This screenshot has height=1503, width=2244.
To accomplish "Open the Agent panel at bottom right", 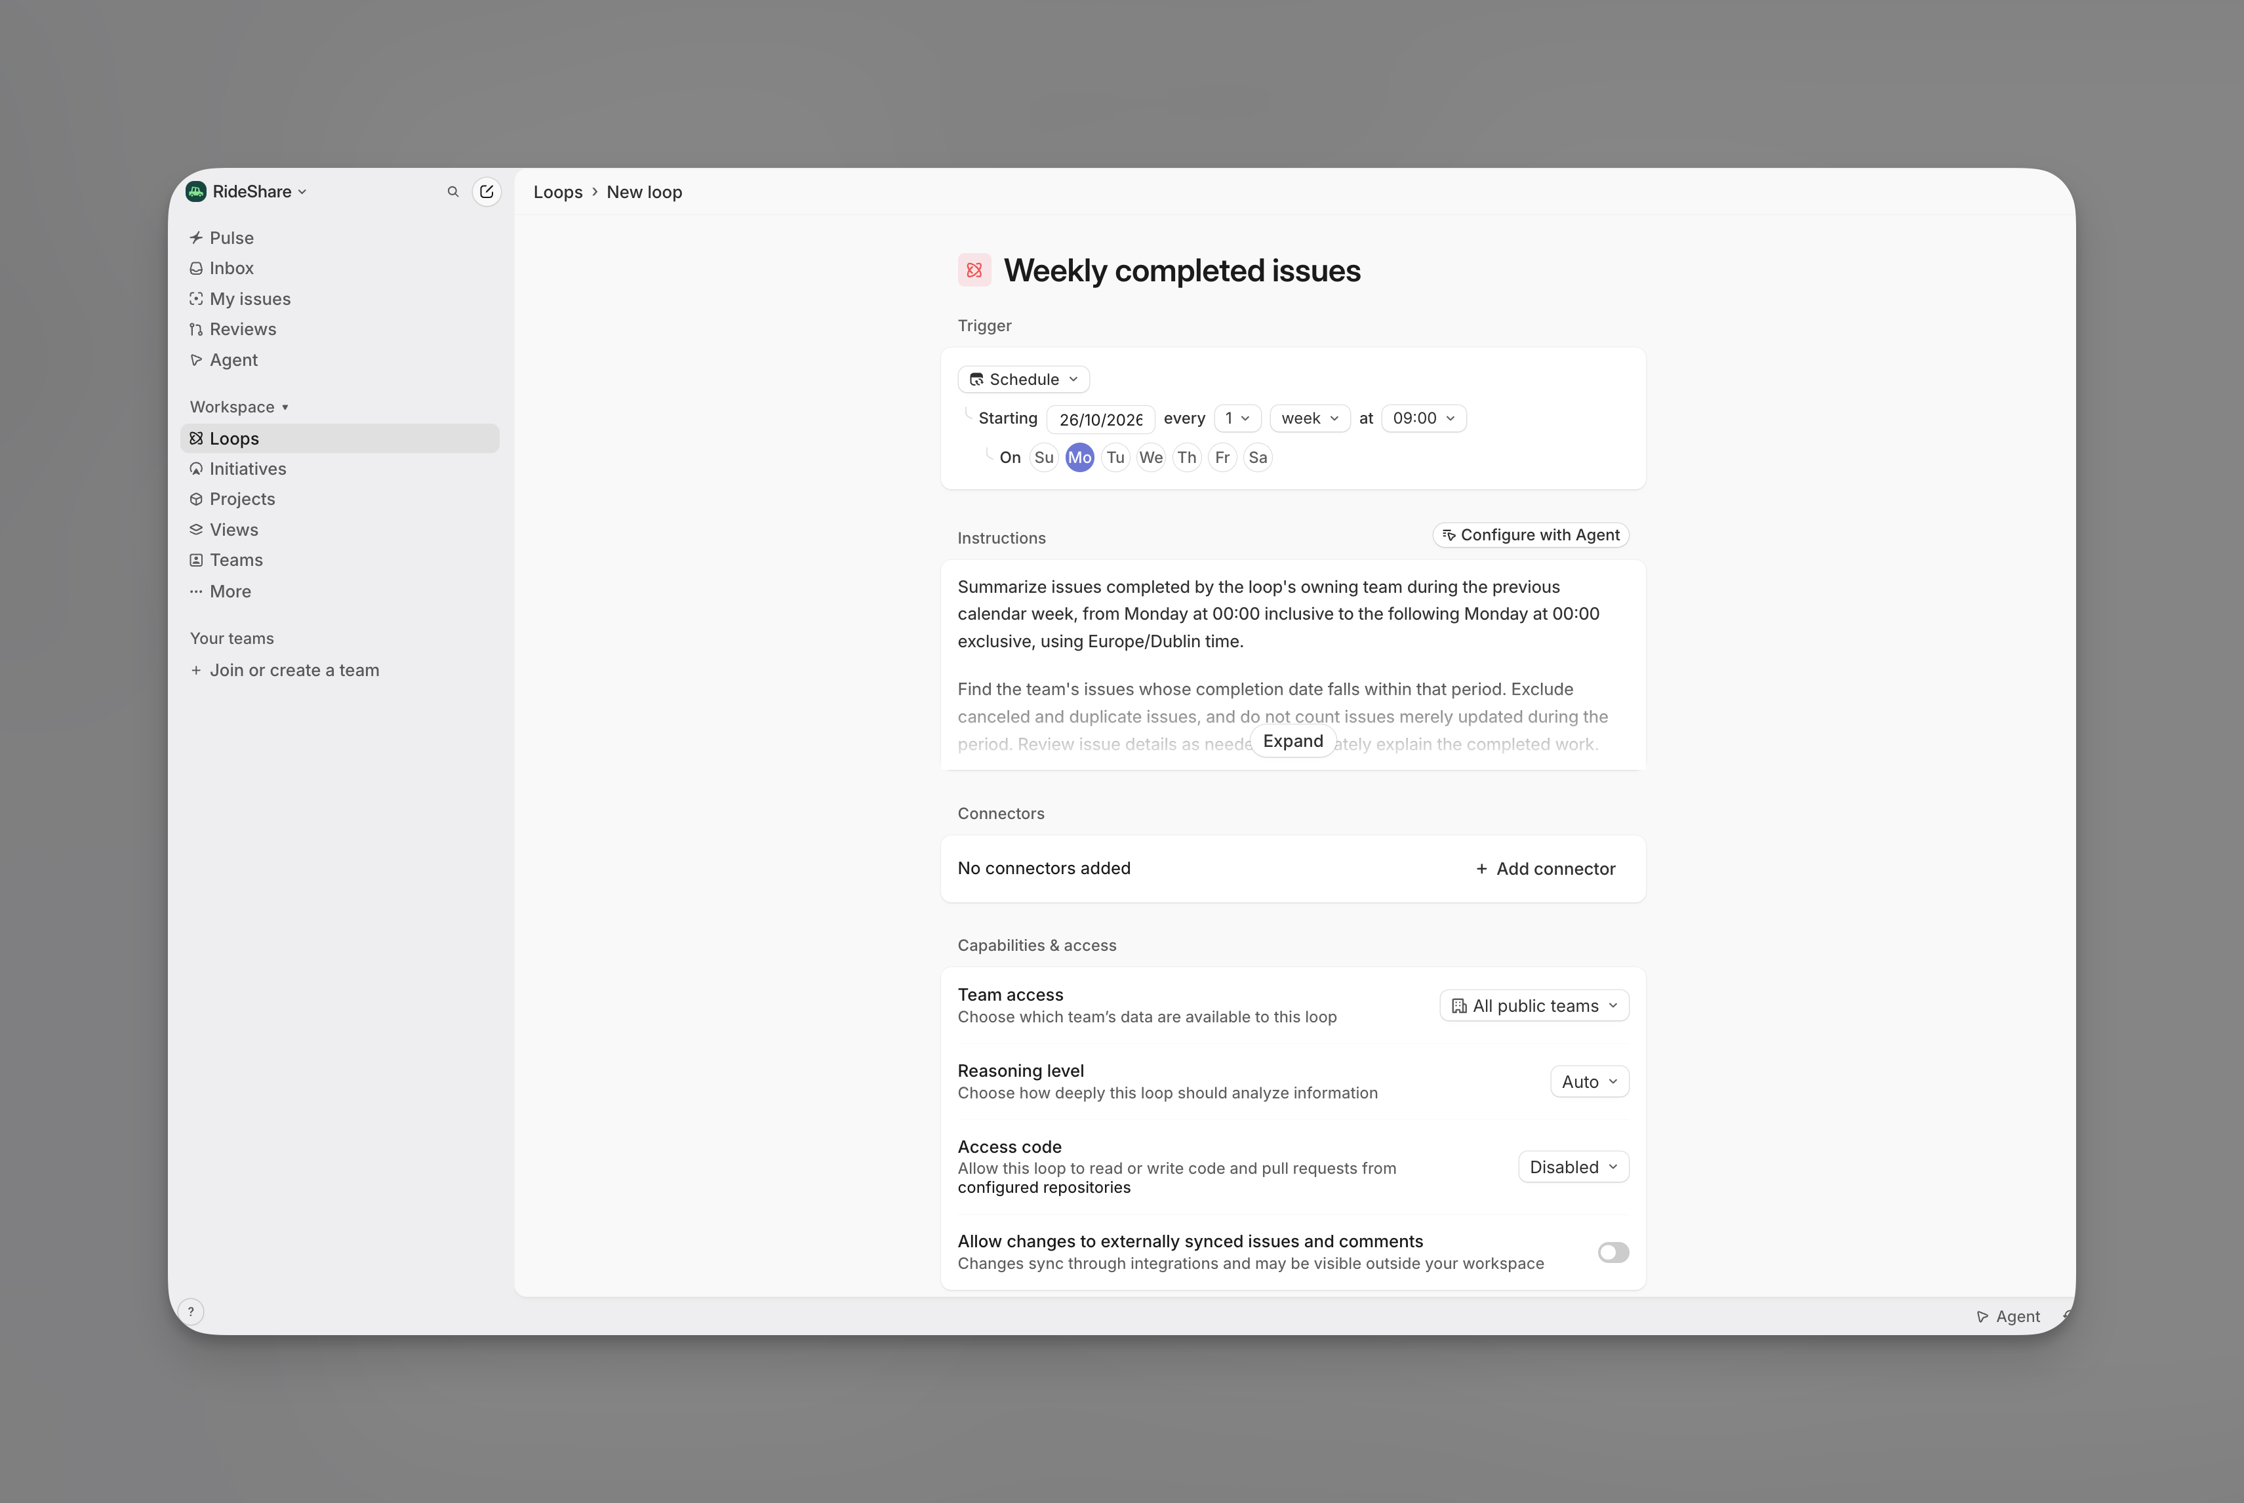I will (x=2008, y=1317).
